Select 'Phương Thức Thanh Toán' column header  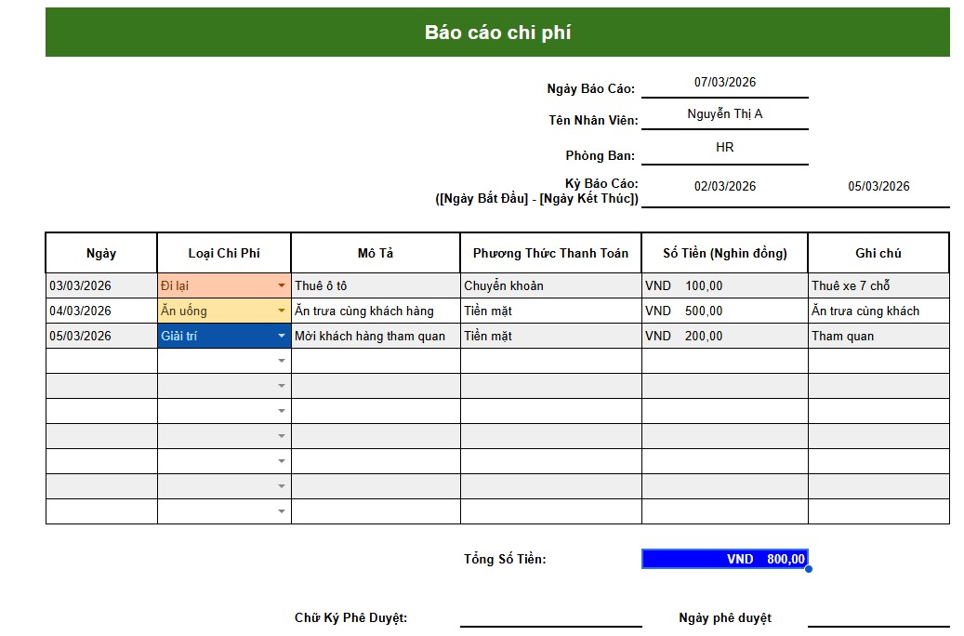(550, 253)
